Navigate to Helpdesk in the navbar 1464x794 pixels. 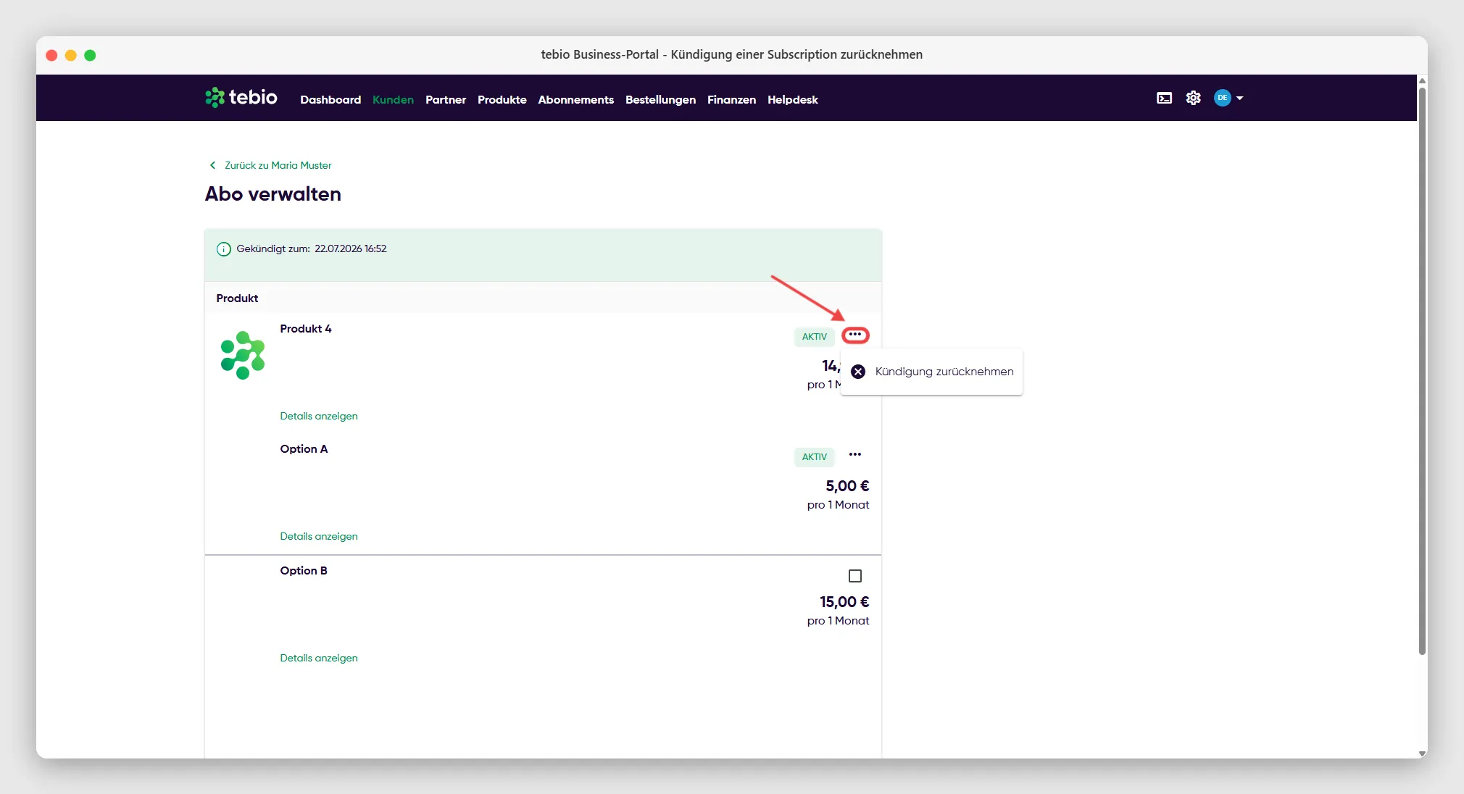pyautogui.click(x=792, y=100)
